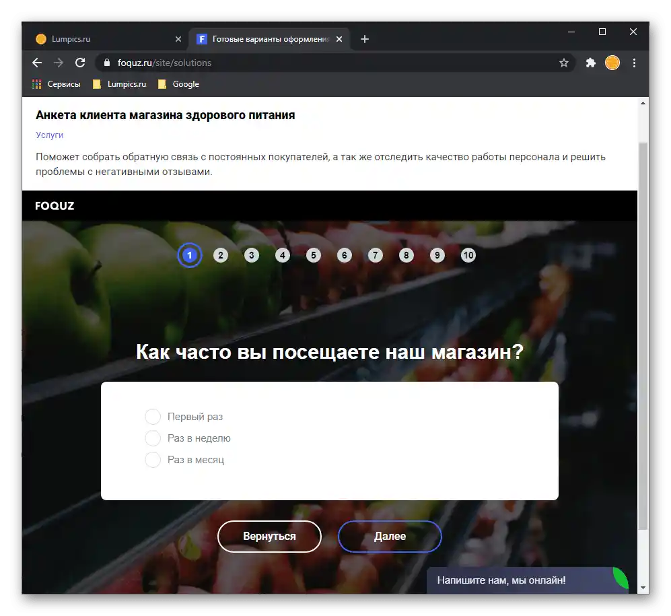Image resolution: width=671 pixels, height=616 pixels.
Task: Open the Google bookmark folder
Action: [x=178, y=84]
